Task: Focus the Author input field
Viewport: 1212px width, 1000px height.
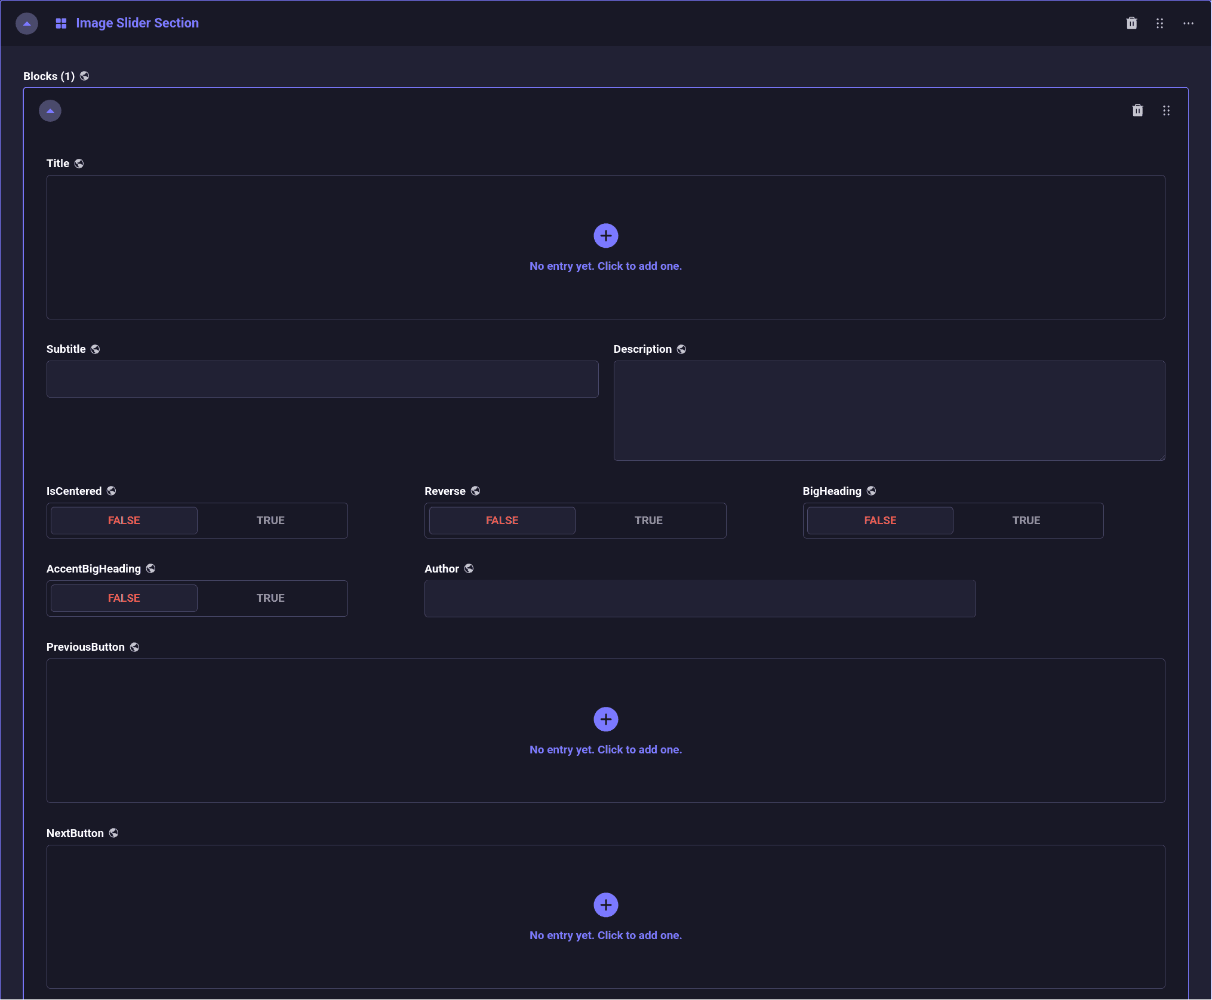Action: point(700,599)
